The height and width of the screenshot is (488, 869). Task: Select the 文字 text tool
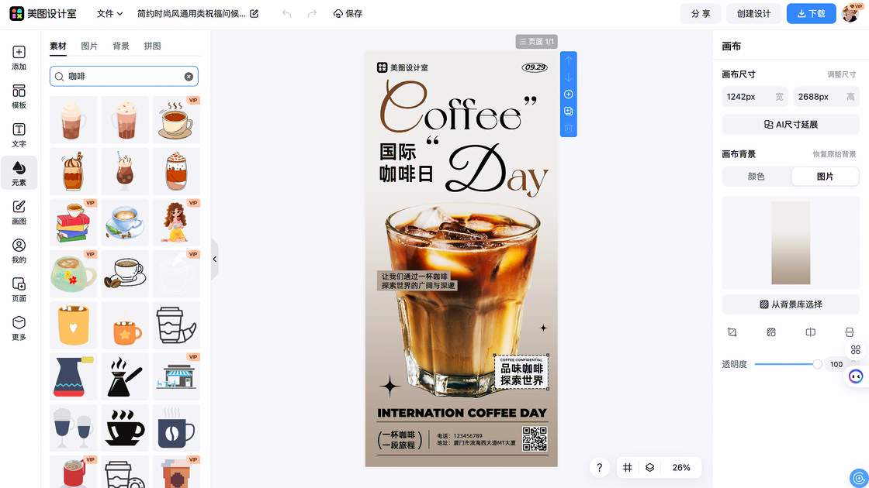click(x=19, y=135)
